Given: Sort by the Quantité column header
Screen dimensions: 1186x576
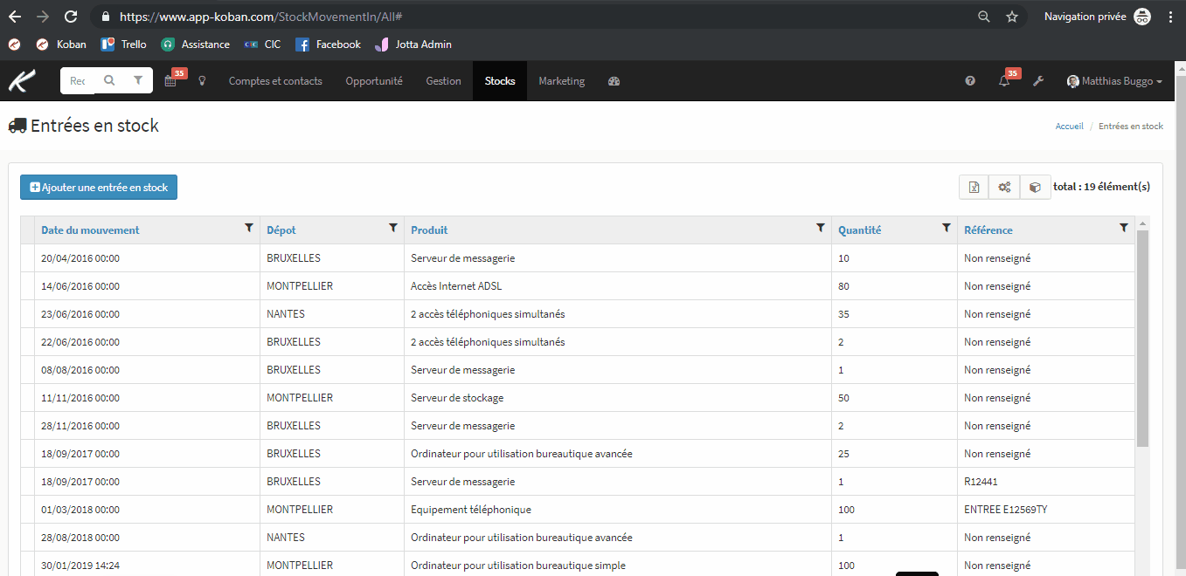Looking at the screenshot, I should click(859, 230).
